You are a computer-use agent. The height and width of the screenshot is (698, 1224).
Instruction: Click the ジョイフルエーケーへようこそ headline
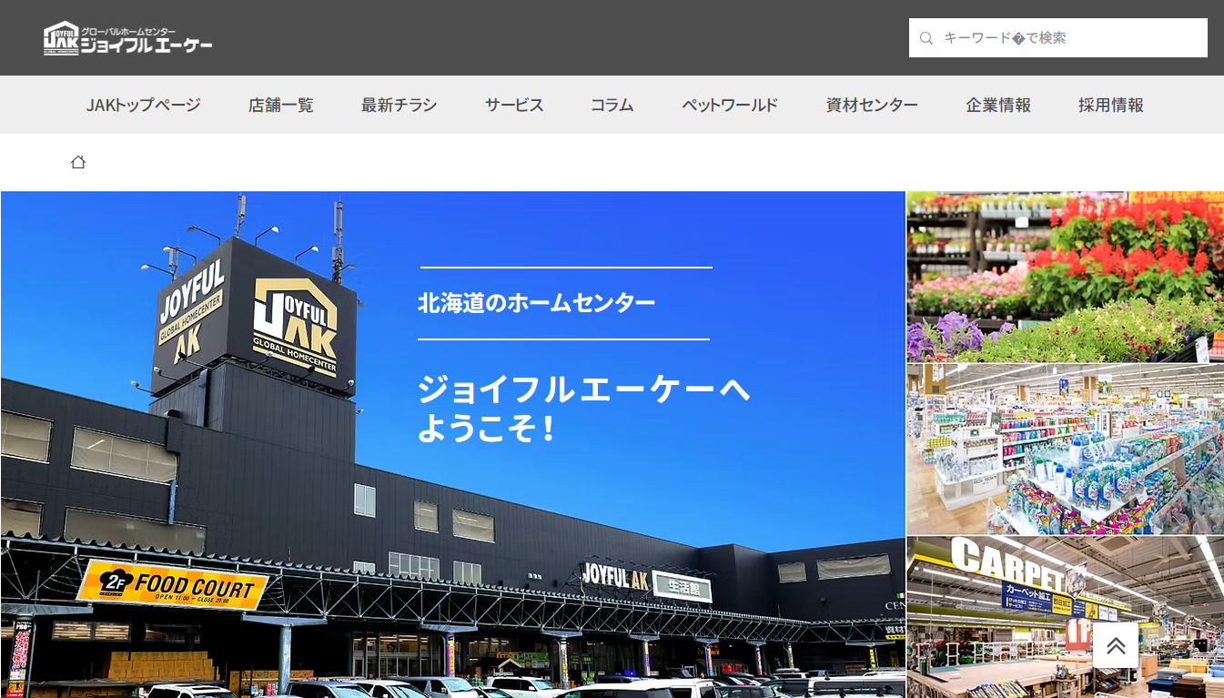[x=582, y=409]
